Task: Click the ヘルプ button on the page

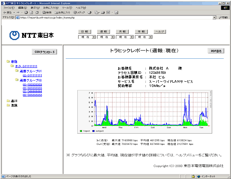Action: 160,32
